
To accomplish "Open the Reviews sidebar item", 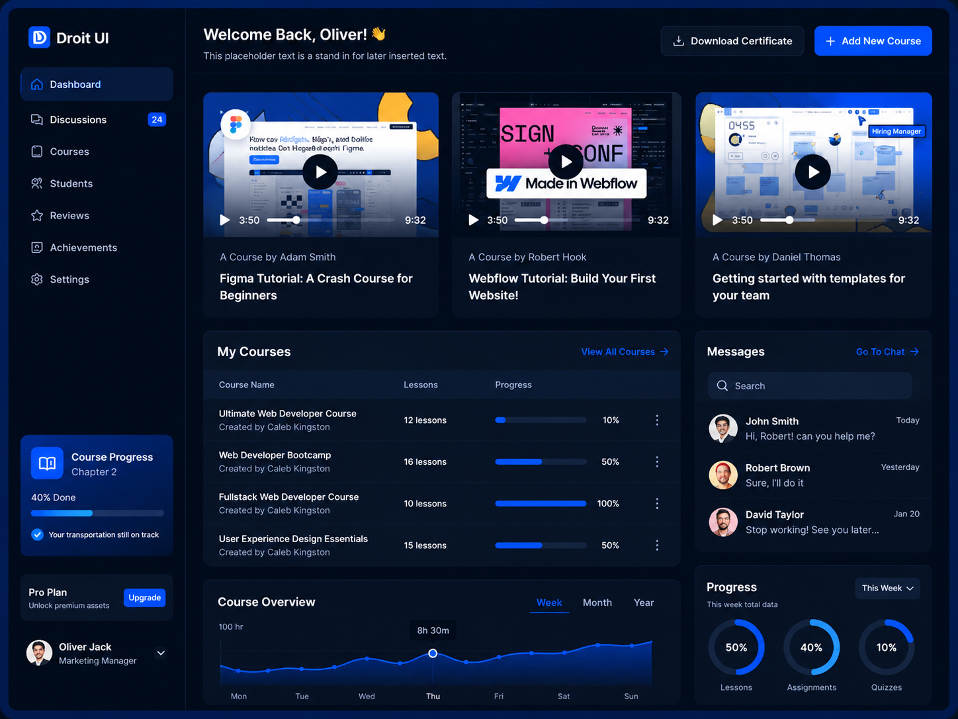I will point(97,215).
